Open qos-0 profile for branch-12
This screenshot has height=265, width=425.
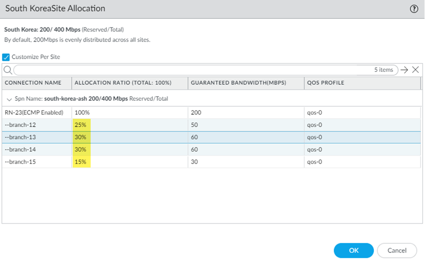pyautogui.click(x=314, y=125)
